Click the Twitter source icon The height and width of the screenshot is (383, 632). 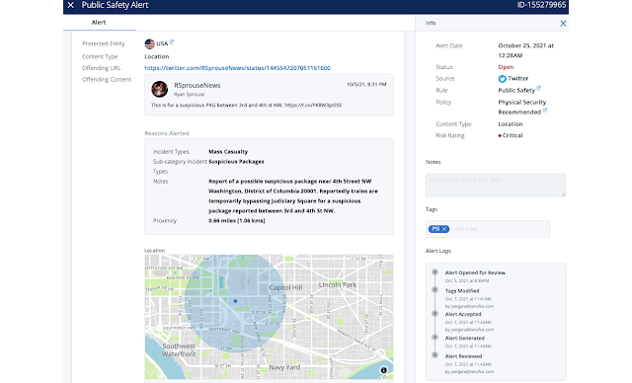click(x=503, y=79)
